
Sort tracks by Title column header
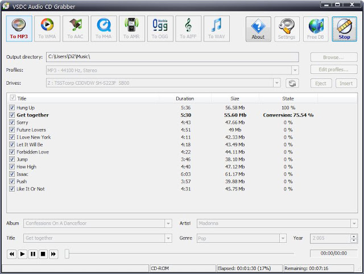pyautogui.click(x=22, y=98)
